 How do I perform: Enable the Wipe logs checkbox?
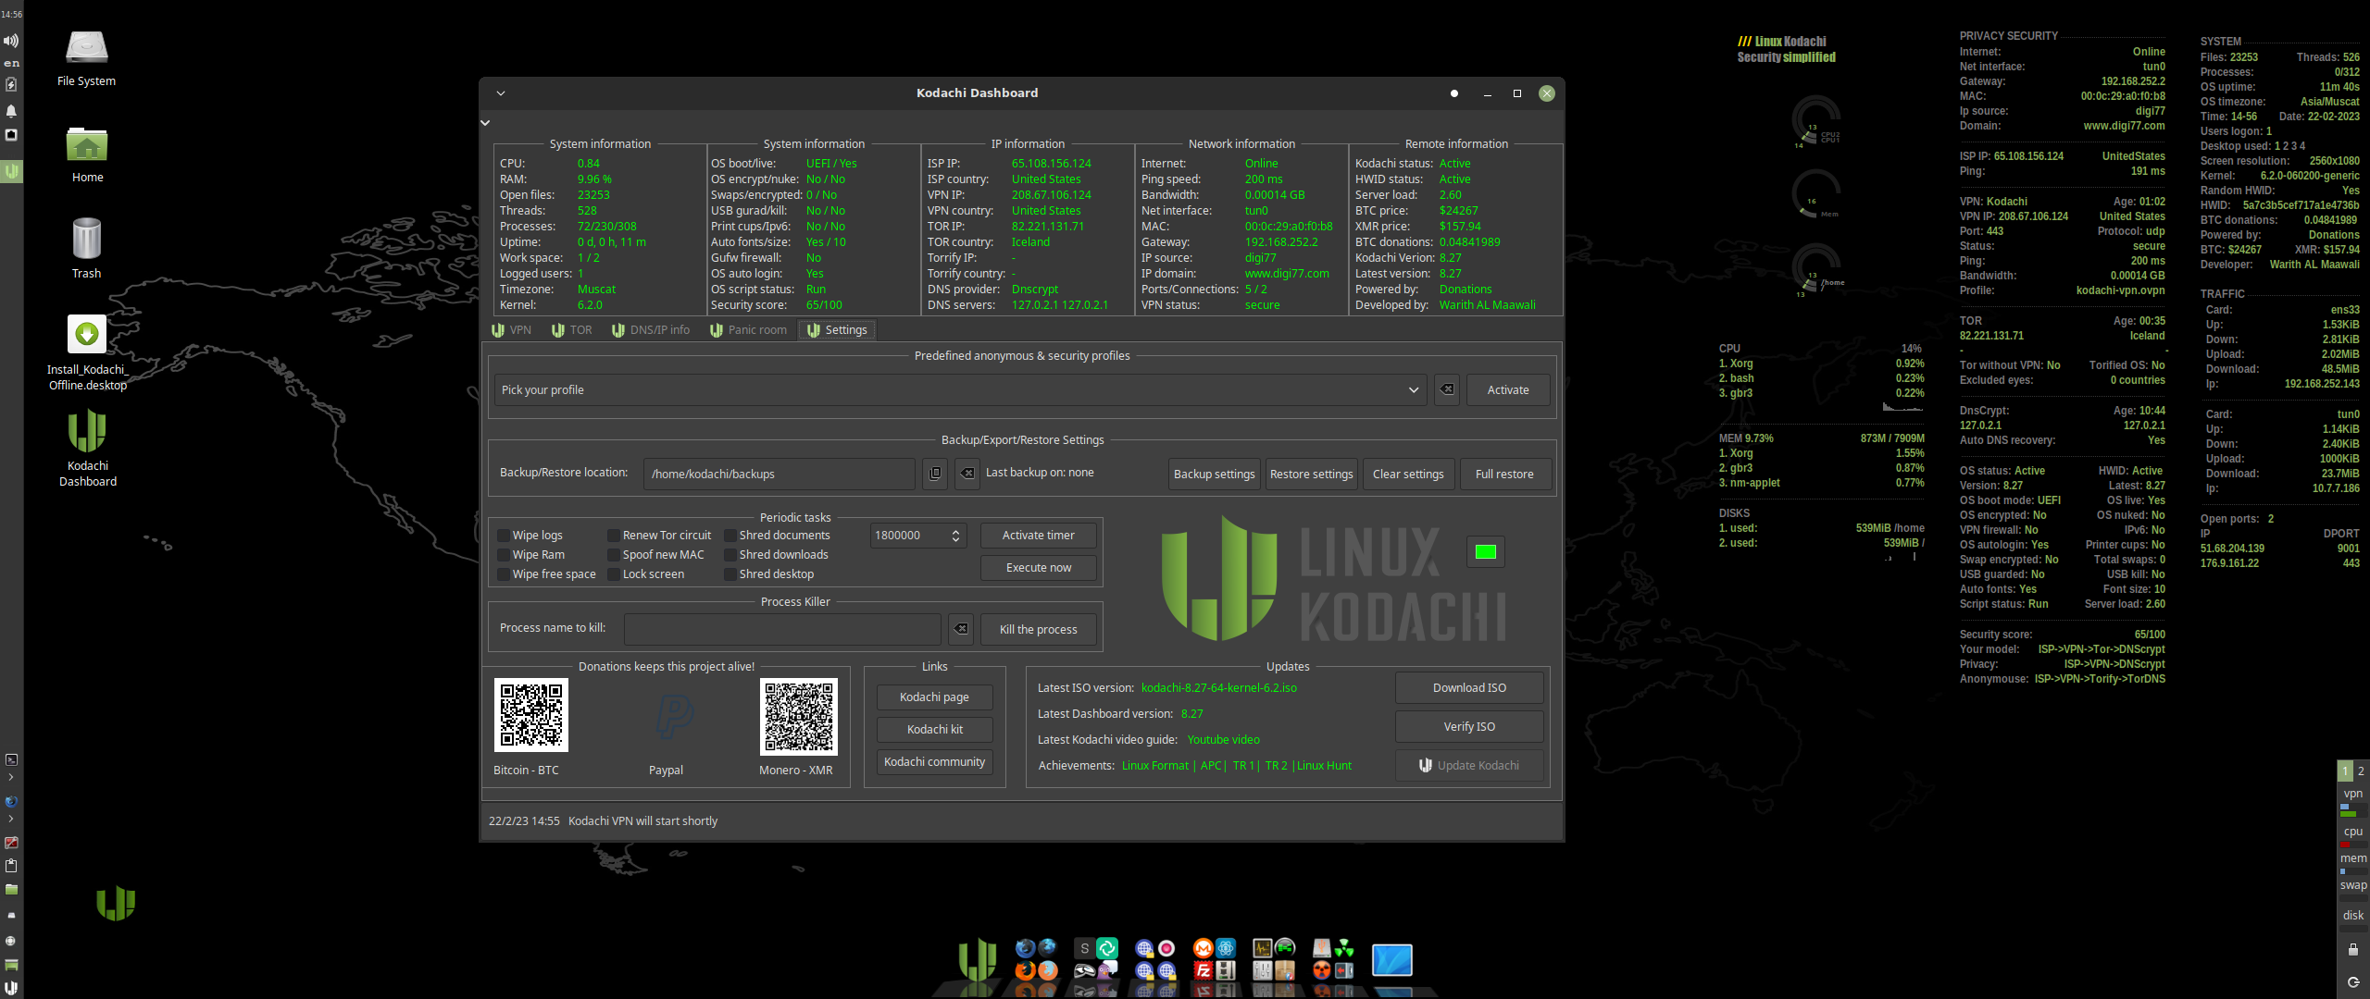pyautogui.click(x=504, y=536)
